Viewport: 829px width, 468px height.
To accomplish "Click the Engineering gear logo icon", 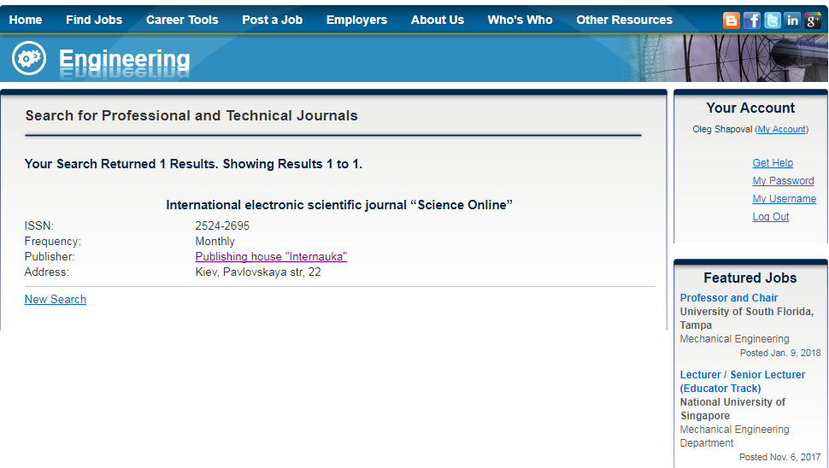I will tap(29, 58).
